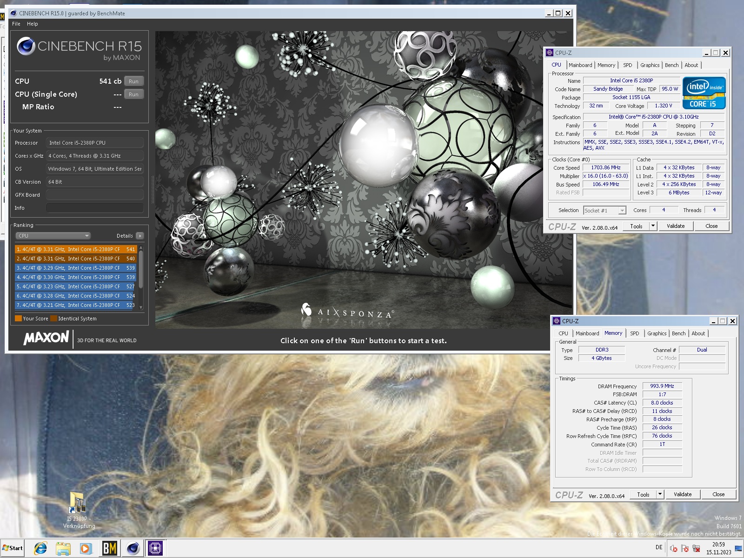Open About tab in upper CPU-Z
The image size is (744, 558).
click(691, 65)
